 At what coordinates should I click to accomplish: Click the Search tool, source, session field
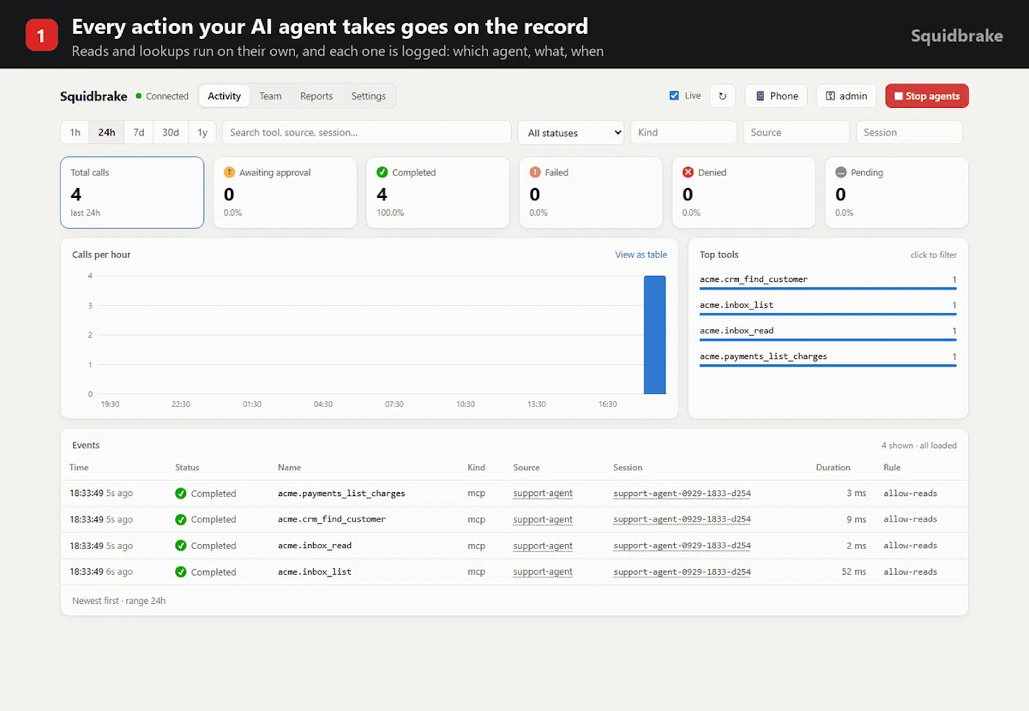pos(367,132)
